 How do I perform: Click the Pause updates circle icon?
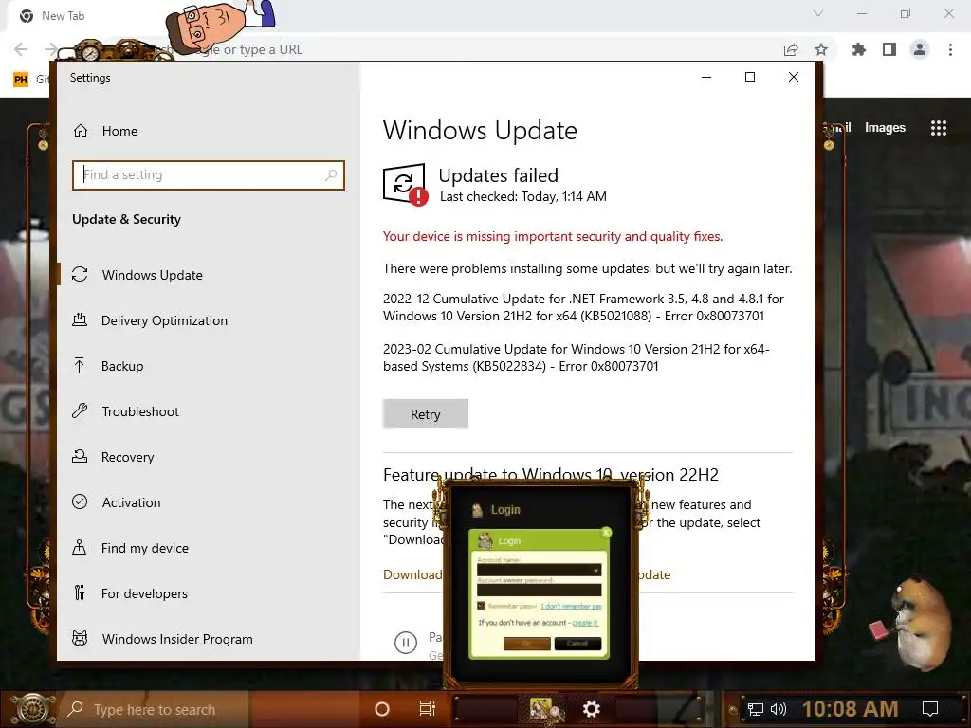click(406, 643)
